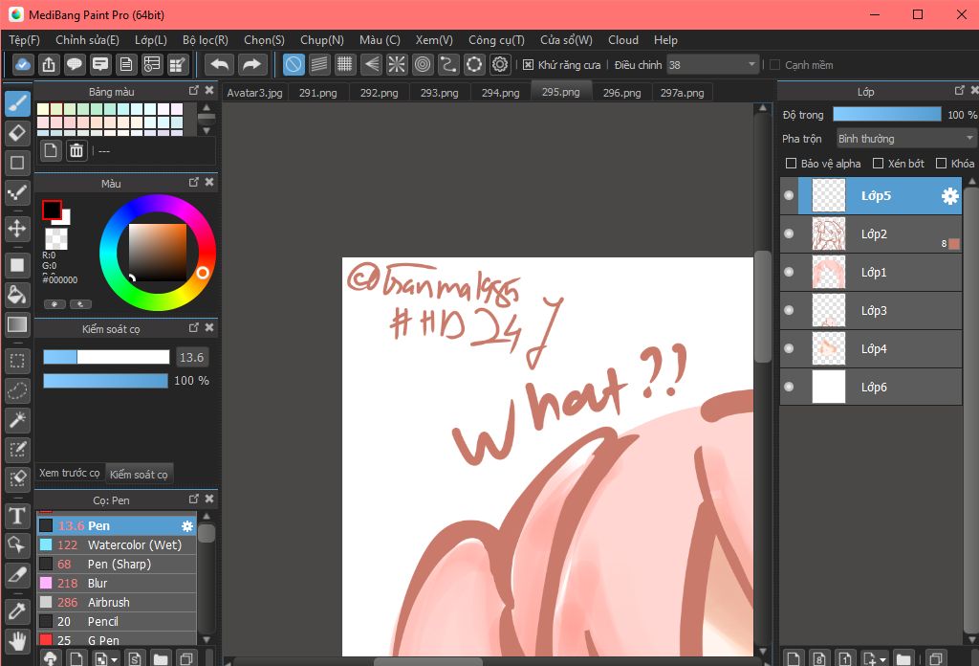Switch to Avatar3.jpg tab
This screenshot has width=979, height=666.
[254, 93]
